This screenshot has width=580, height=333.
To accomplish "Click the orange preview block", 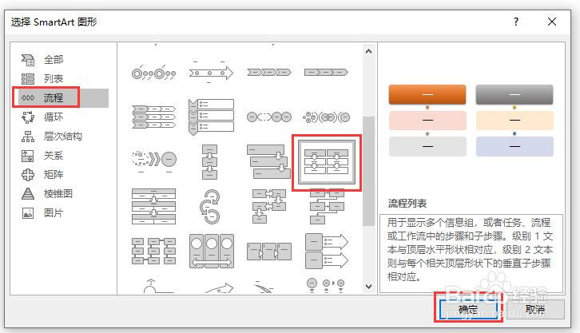I will tap(427, 94).
